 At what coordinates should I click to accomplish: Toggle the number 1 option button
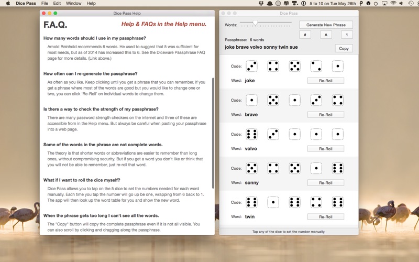point(347,35)
